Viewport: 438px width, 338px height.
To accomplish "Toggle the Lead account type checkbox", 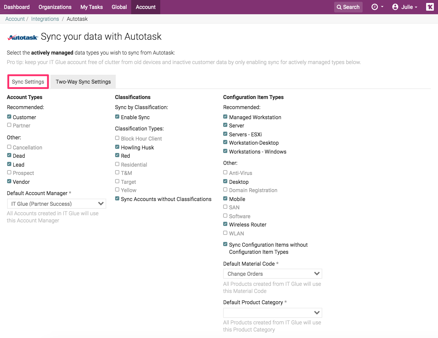I will [x=9, y=164].
